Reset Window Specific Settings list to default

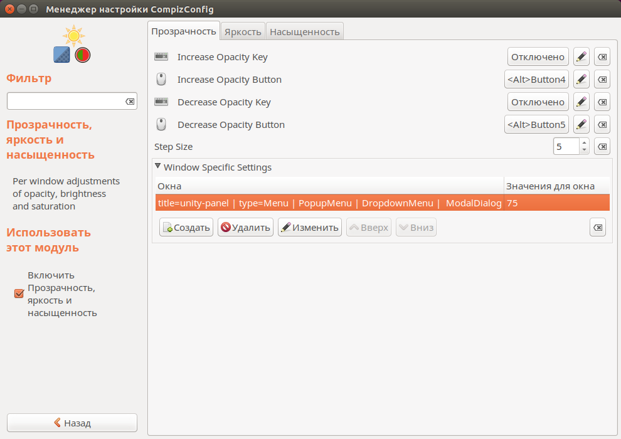coord(598,227)
